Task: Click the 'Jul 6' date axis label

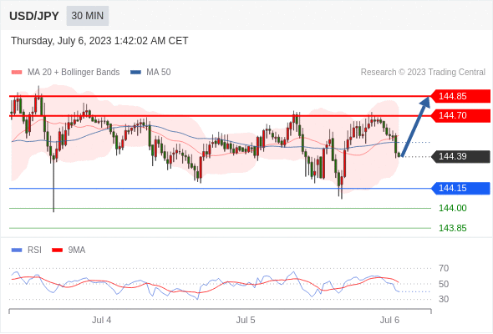Action: (x=389, y=320)
